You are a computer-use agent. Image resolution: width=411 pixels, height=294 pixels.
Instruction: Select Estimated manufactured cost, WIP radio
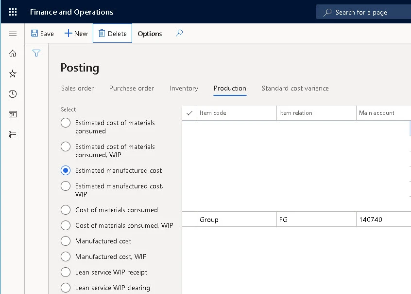coord(66,186)
